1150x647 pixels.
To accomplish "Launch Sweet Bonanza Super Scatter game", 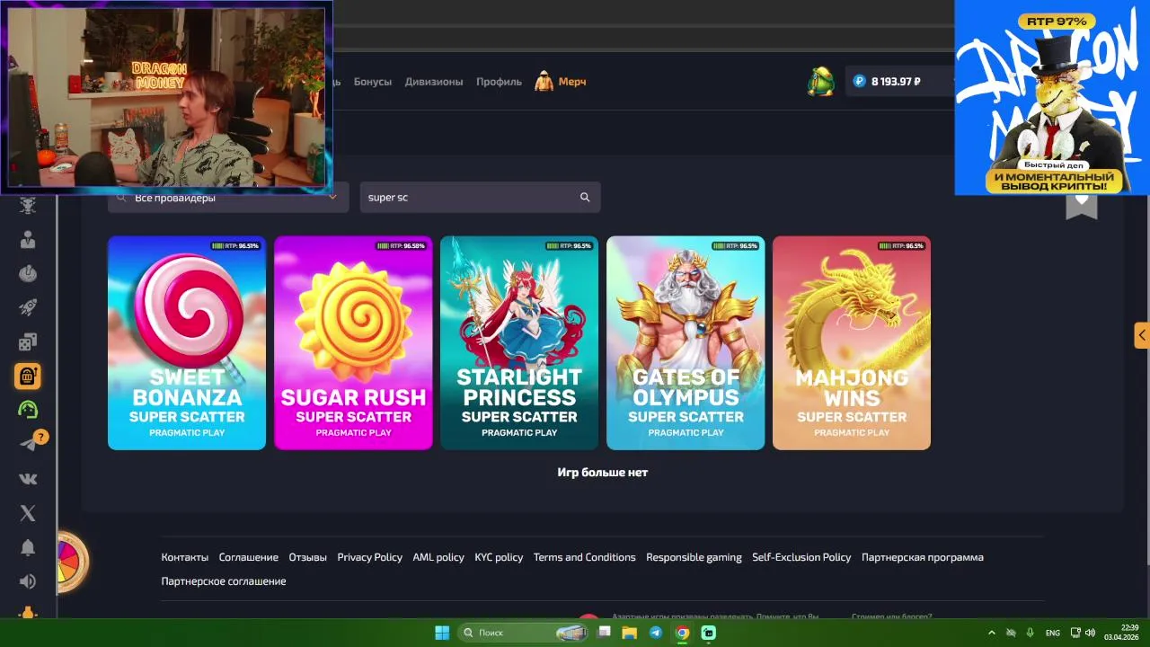I will point(187,343).
